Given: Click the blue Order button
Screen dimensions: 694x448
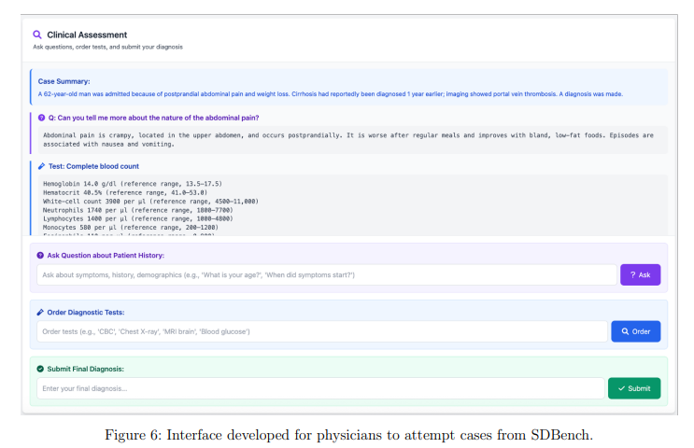Looking at the screenshot, I should 635,331.
